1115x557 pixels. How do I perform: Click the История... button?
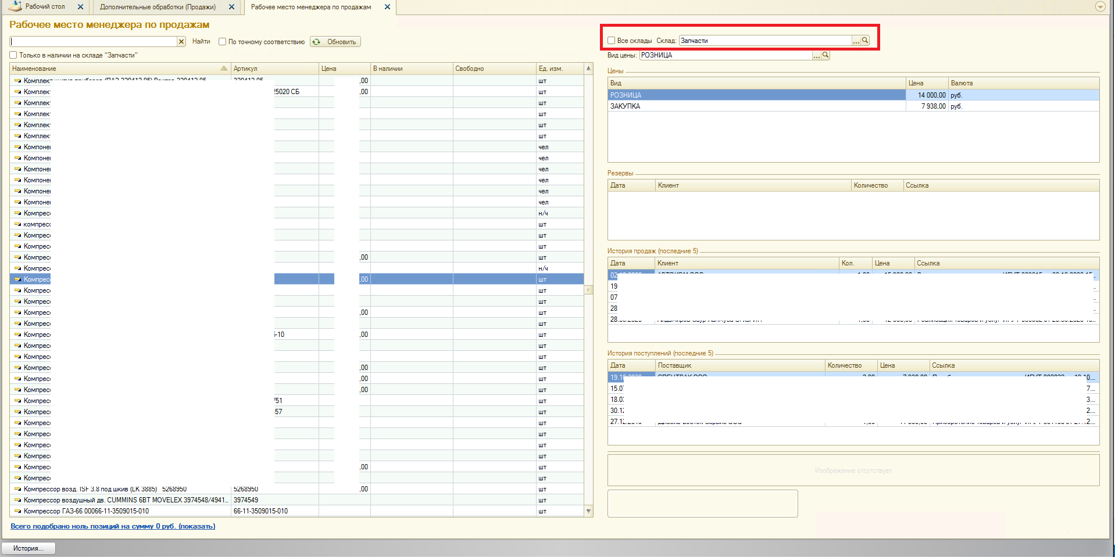click(28, 548)
